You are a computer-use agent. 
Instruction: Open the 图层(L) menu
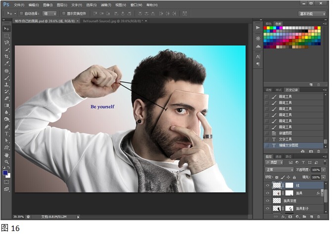point(62,5)
